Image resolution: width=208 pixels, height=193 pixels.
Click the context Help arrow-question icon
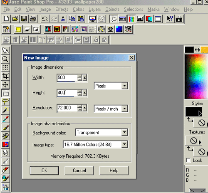tap(170, 19)
